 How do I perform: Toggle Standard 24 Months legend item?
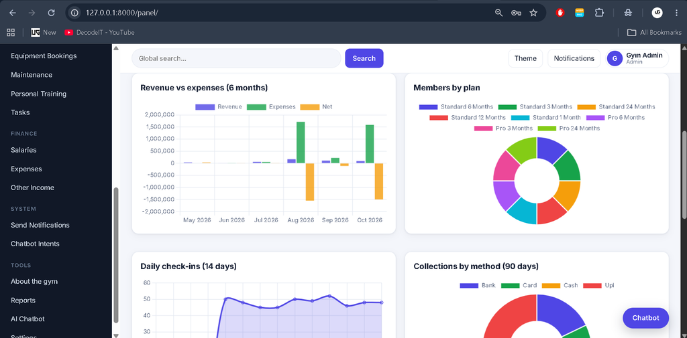point(617,106)
